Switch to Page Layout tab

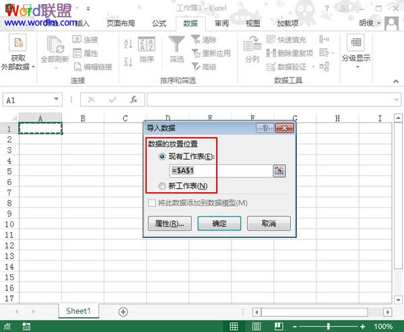121,24
